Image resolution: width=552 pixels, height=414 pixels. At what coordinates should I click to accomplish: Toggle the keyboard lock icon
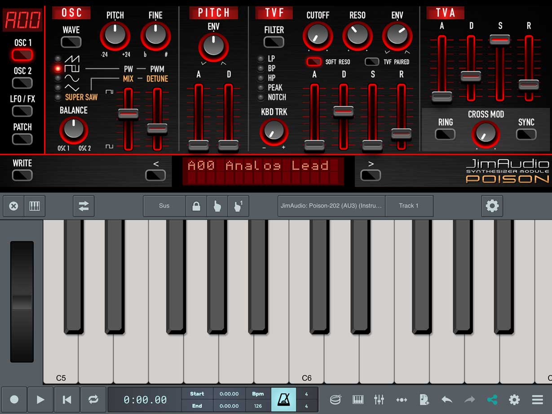[196, 206]
